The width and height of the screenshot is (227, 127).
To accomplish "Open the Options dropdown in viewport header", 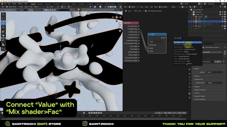I will [118, 10].
